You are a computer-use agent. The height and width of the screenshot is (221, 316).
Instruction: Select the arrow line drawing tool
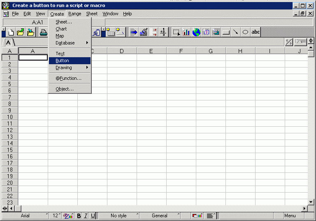236,32
